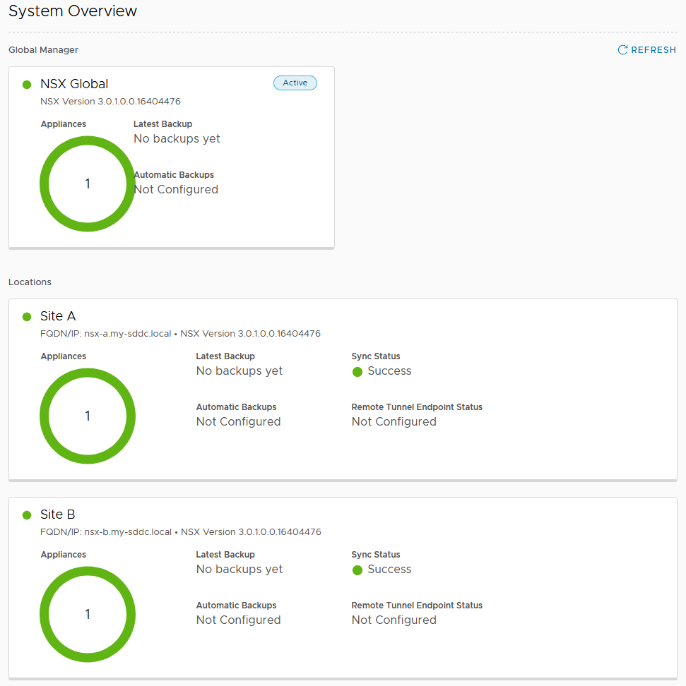Click Site A Automatic Backups 'Not Configured'
Screen dimensions: 686x686
pos(238,422)
